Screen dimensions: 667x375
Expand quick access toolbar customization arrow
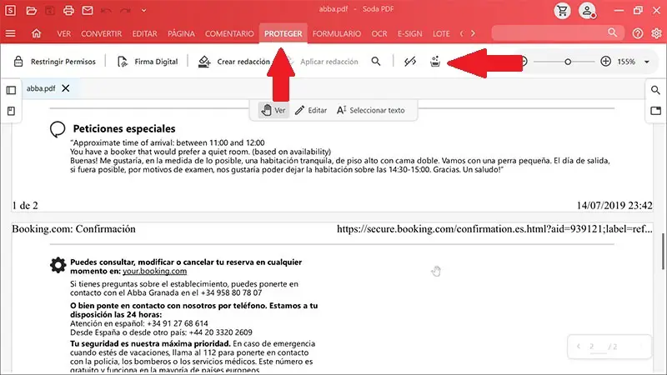[x=143, y=10]
